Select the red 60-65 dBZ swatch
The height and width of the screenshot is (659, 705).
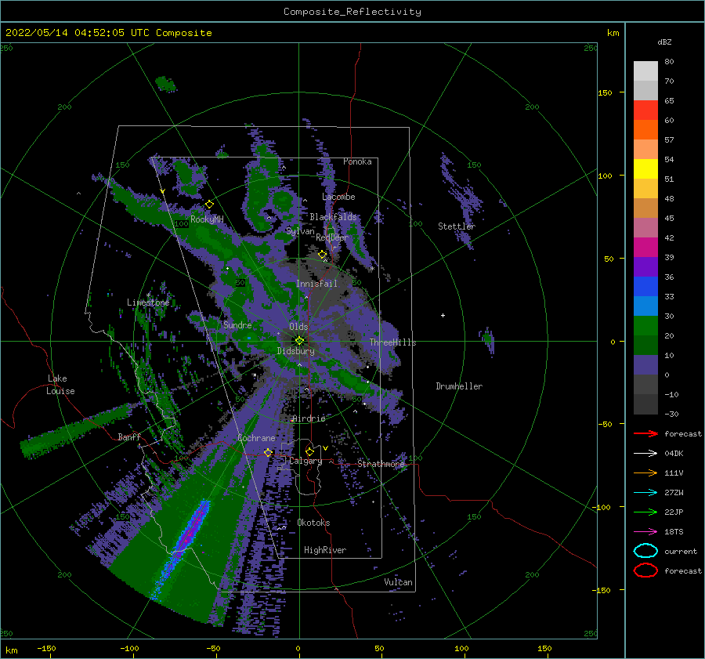tap(645, 110)
